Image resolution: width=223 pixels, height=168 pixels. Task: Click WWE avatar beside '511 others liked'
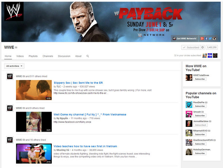coord(10,76)
